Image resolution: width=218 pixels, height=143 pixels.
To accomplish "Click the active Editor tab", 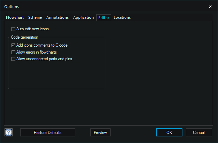I will point(104,18).
